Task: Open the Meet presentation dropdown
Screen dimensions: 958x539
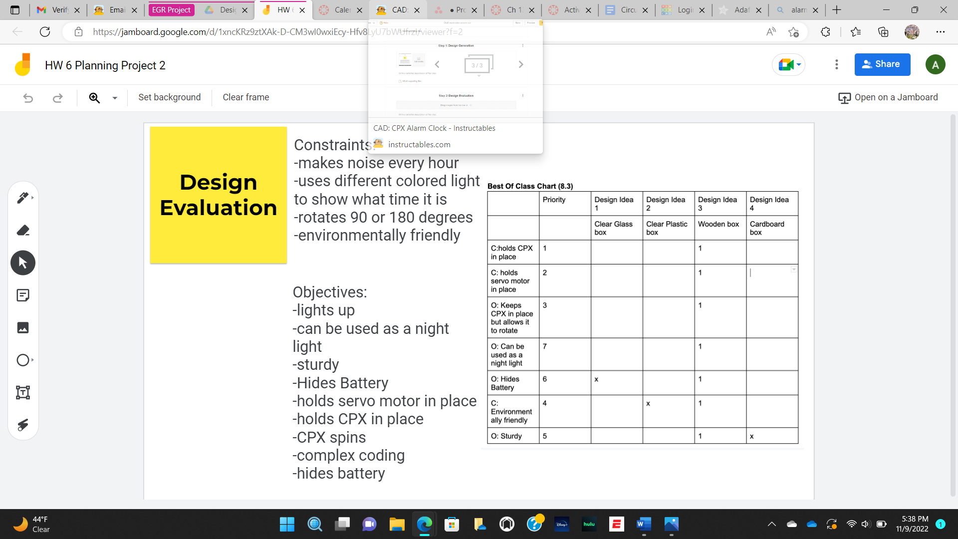Action: (x=798, y=64)
